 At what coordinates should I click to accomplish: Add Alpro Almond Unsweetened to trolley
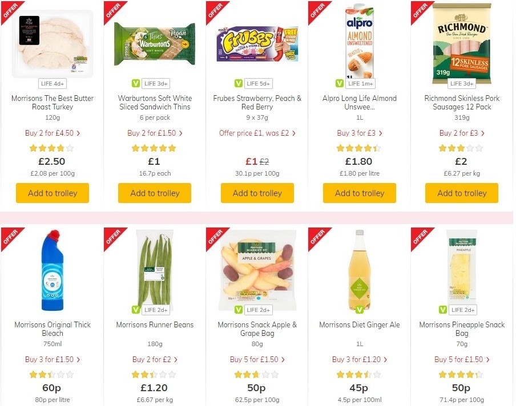point(359,193)
